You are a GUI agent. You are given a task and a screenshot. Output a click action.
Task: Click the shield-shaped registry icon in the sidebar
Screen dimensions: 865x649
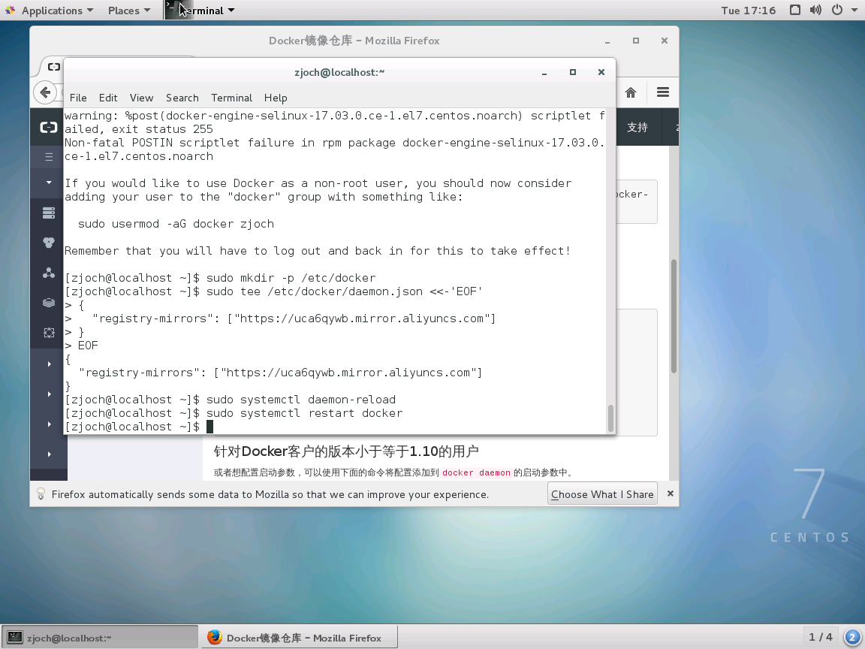48,243
